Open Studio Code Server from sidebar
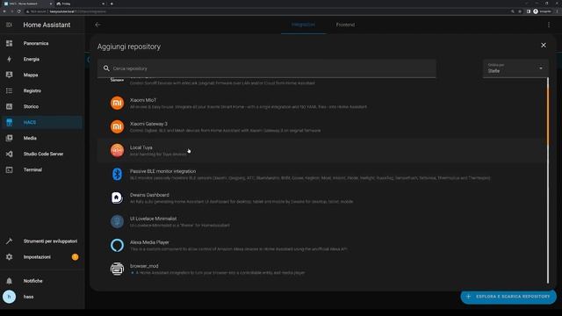Screen dimensions: 562x316 point(42,154)
